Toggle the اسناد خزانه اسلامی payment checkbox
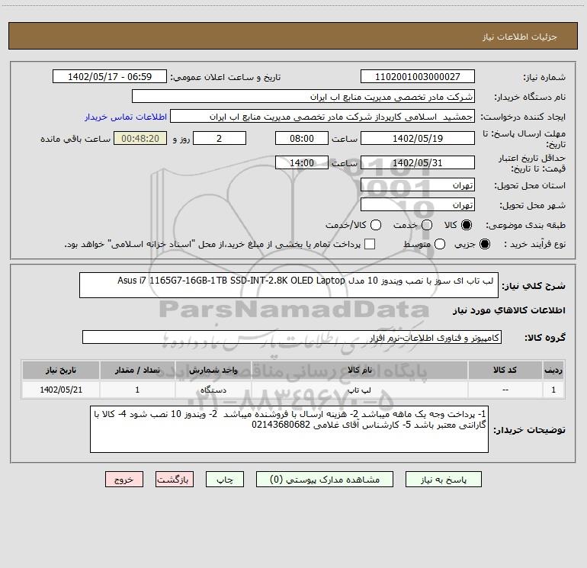587x568 pixels. click(x=370, y=244)
